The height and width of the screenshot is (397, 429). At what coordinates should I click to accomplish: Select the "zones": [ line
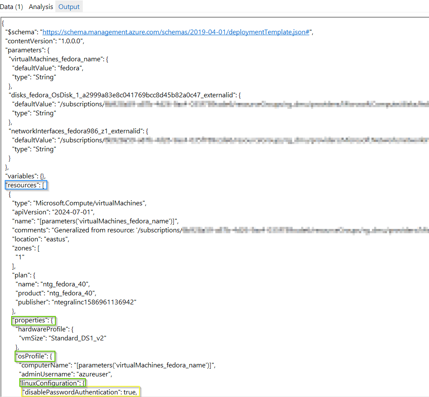26,248
